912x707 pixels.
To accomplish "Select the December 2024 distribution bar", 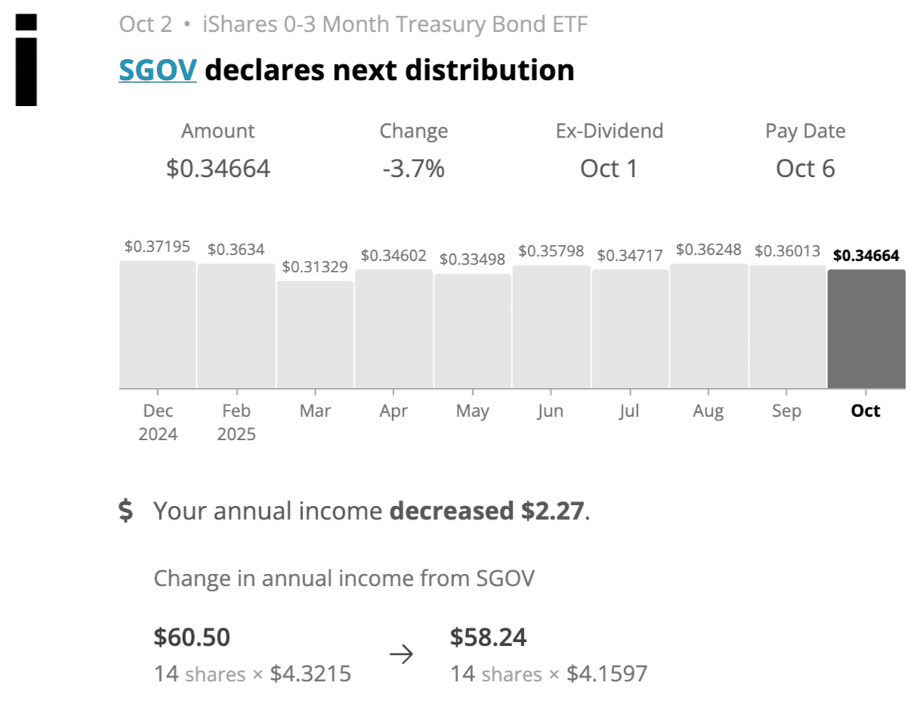I will [x=157, y=325].
